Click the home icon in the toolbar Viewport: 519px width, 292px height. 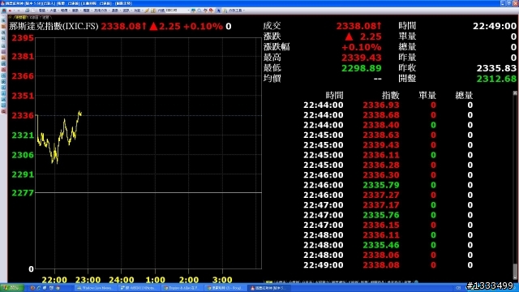[x=4, y=11]
